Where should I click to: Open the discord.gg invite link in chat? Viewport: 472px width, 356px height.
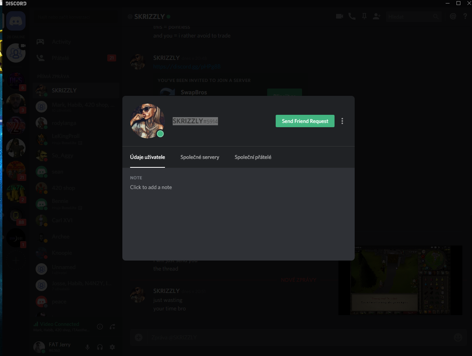click(x=187, y=66)
